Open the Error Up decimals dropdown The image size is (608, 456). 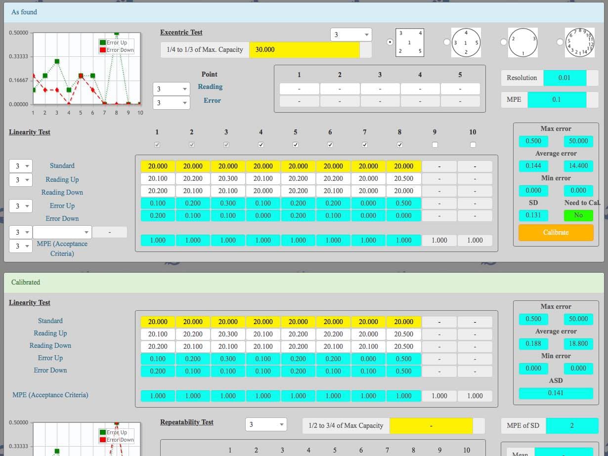[x=21, y=206]
